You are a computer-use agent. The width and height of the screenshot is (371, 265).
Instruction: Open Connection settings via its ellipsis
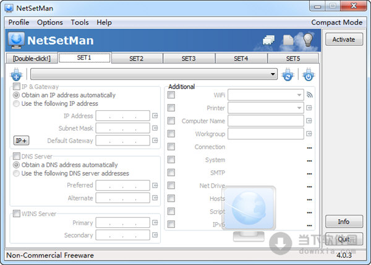309,148
